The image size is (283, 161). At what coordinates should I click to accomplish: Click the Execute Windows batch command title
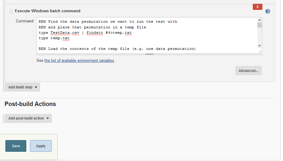(48, 11)
